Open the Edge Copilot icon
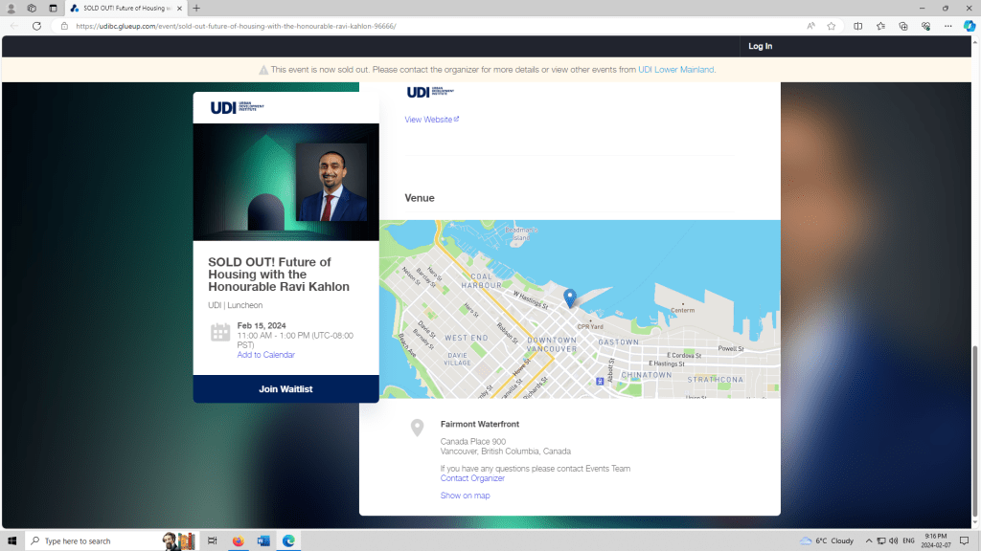The height and width of the screenshot is (551, 981). coord(969,26)
